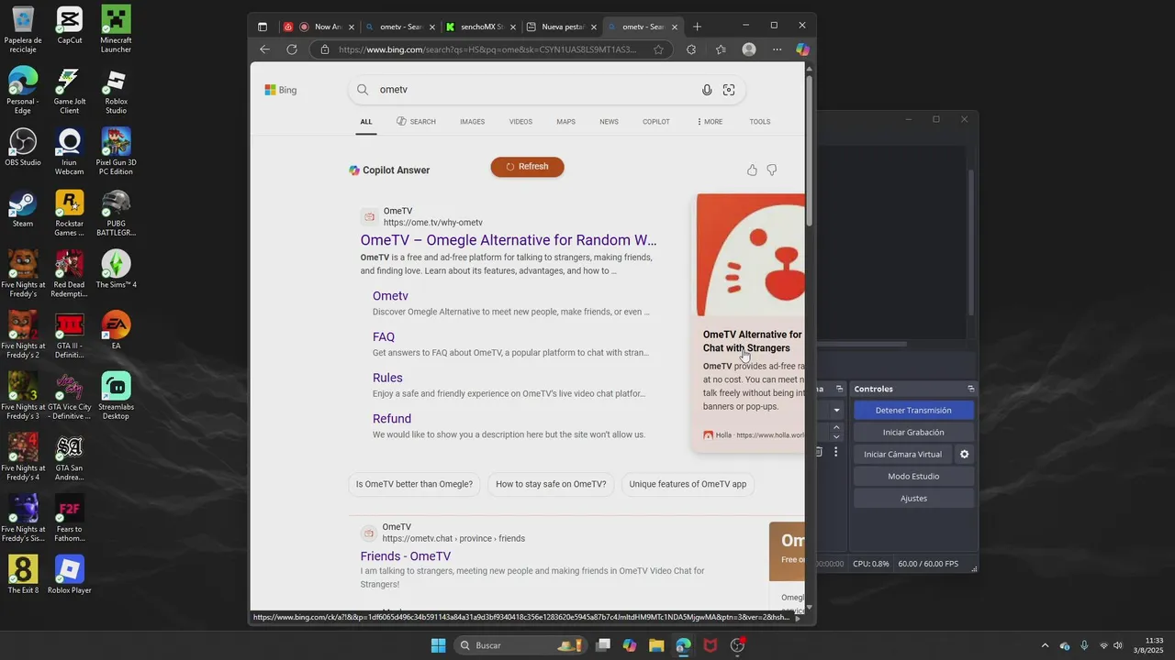Click Detener Transmisión in OBS
The width and height of the screenshot is (1175, 660).
tap(913, 411)
